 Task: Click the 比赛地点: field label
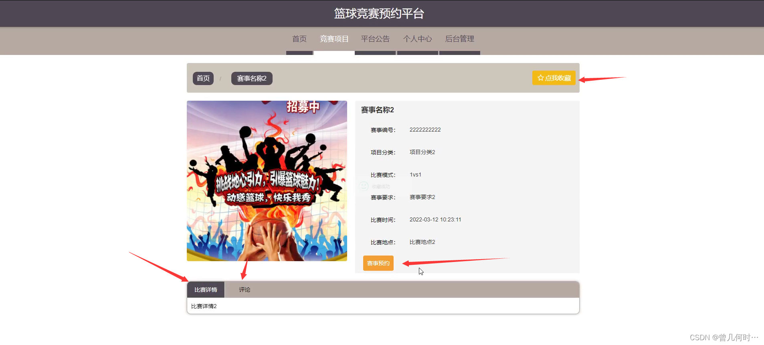coord(383,242)
